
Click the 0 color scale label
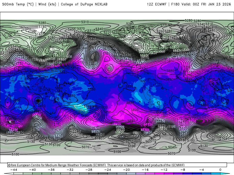[221, 170]
